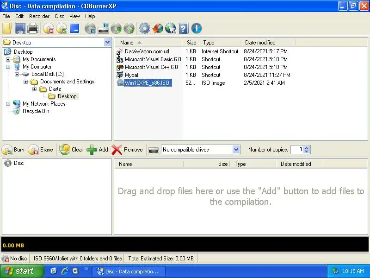
Task: Expand My Documents tree node
Action: (8, 59)
